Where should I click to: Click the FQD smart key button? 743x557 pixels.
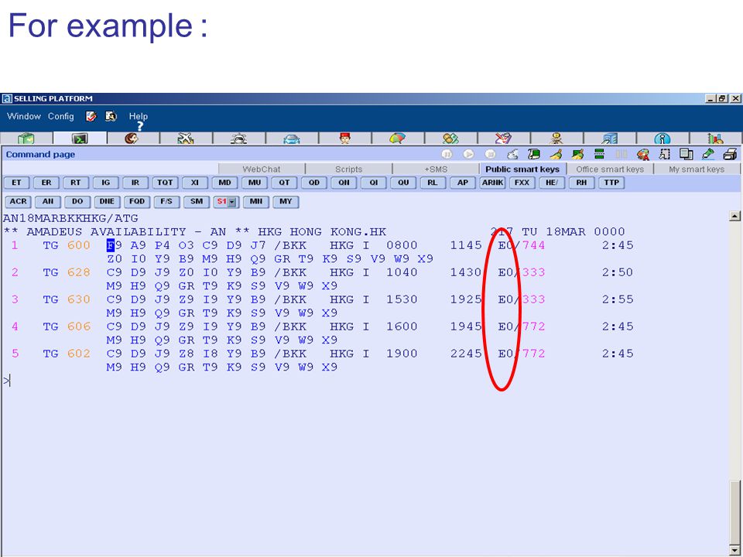click(137, 202)
